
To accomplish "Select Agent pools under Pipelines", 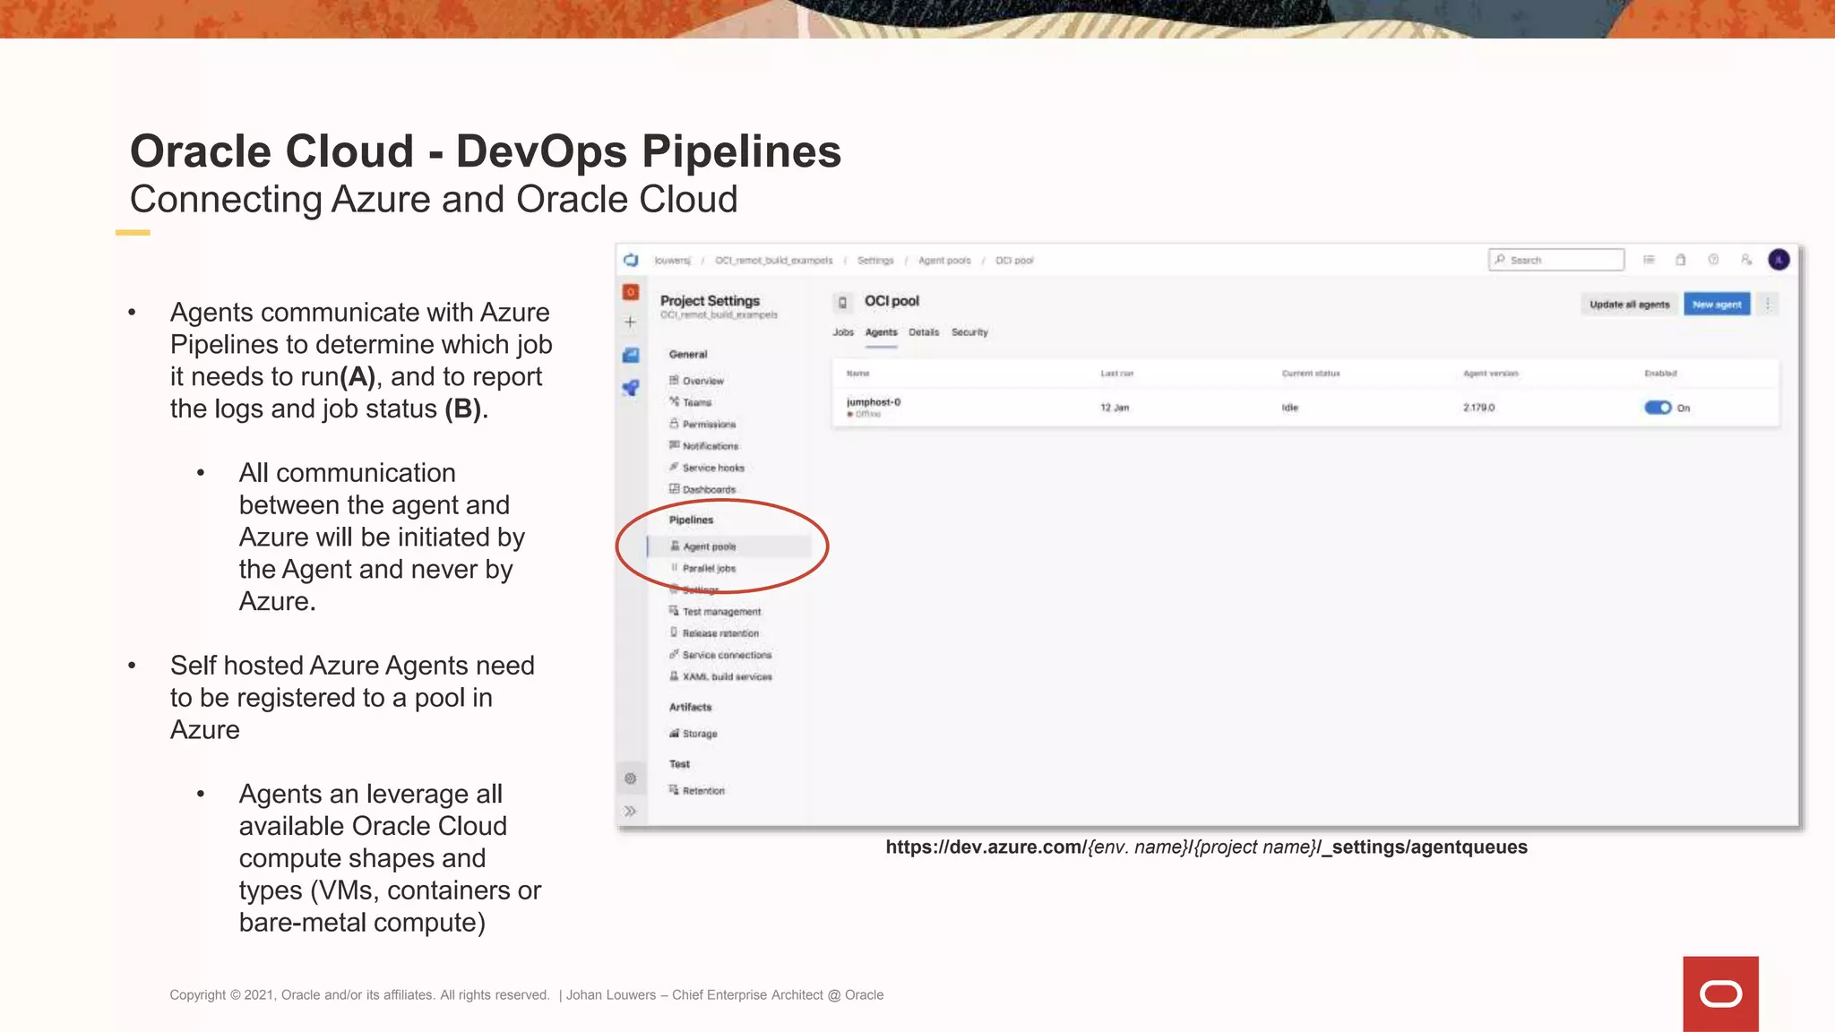I will coord(729,546).
